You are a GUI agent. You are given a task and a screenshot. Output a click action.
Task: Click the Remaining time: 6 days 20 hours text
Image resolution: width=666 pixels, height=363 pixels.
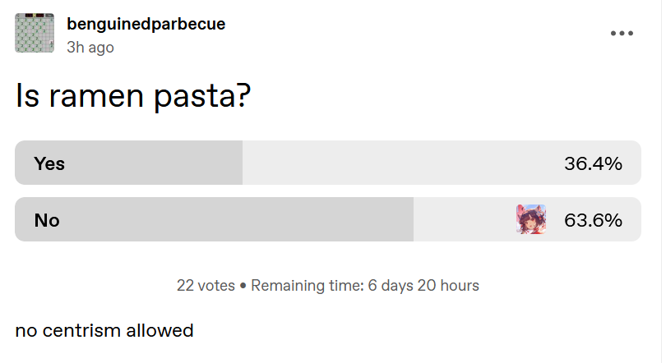point(365,286)
